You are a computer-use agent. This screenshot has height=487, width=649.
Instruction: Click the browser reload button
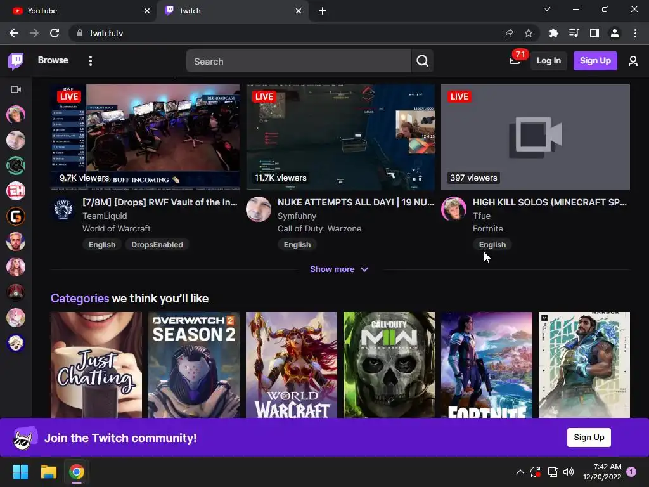pos(55,33)
